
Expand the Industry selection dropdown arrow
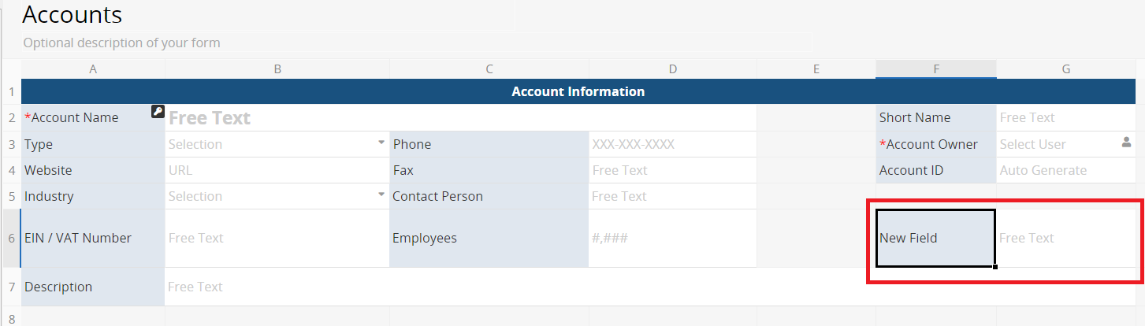[x=381, y=194]
